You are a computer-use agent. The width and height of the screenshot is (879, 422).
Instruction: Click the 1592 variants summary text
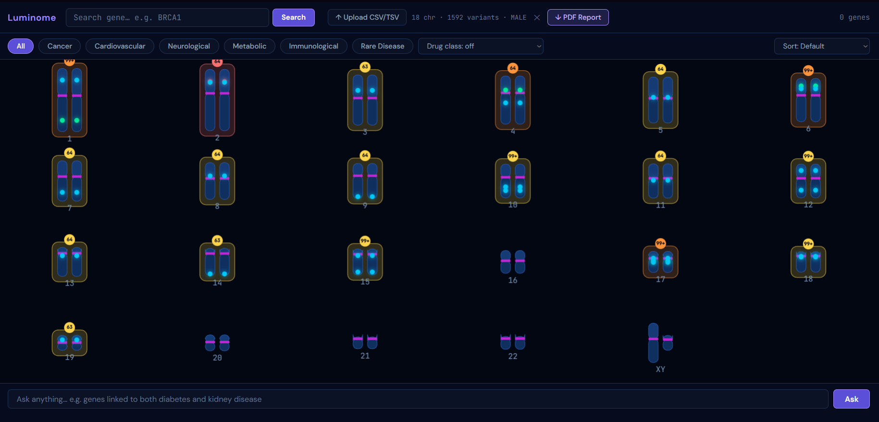(x=473, y=17)
